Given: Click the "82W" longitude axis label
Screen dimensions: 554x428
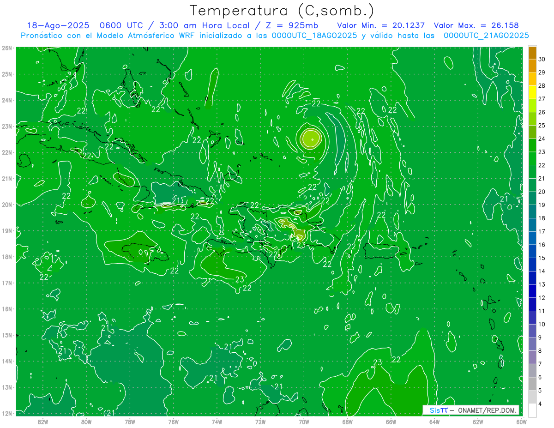Looking at the screenshot, I should pos(43,422).
